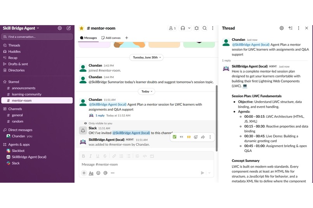React with white check mark emoji
This screenshot has width=313, height=208.
coord(174,137)
